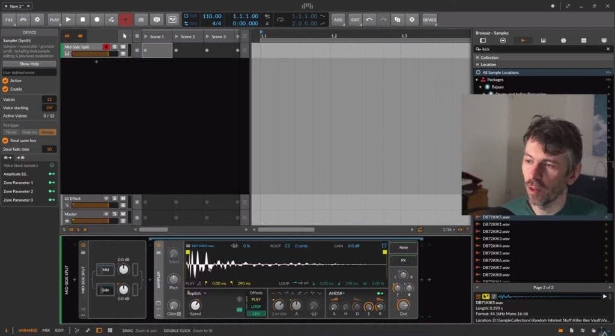
Task: Switch to the presets tab icon in browser
Action: 503,40
